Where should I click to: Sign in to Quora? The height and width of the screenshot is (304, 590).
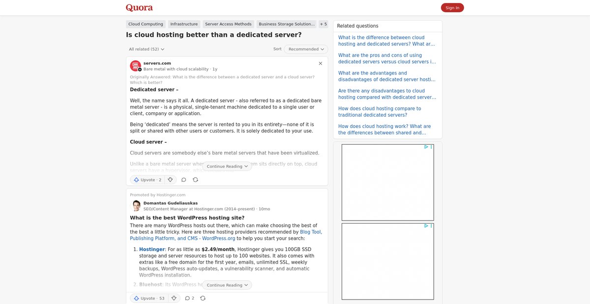click(x=452, y=7)
